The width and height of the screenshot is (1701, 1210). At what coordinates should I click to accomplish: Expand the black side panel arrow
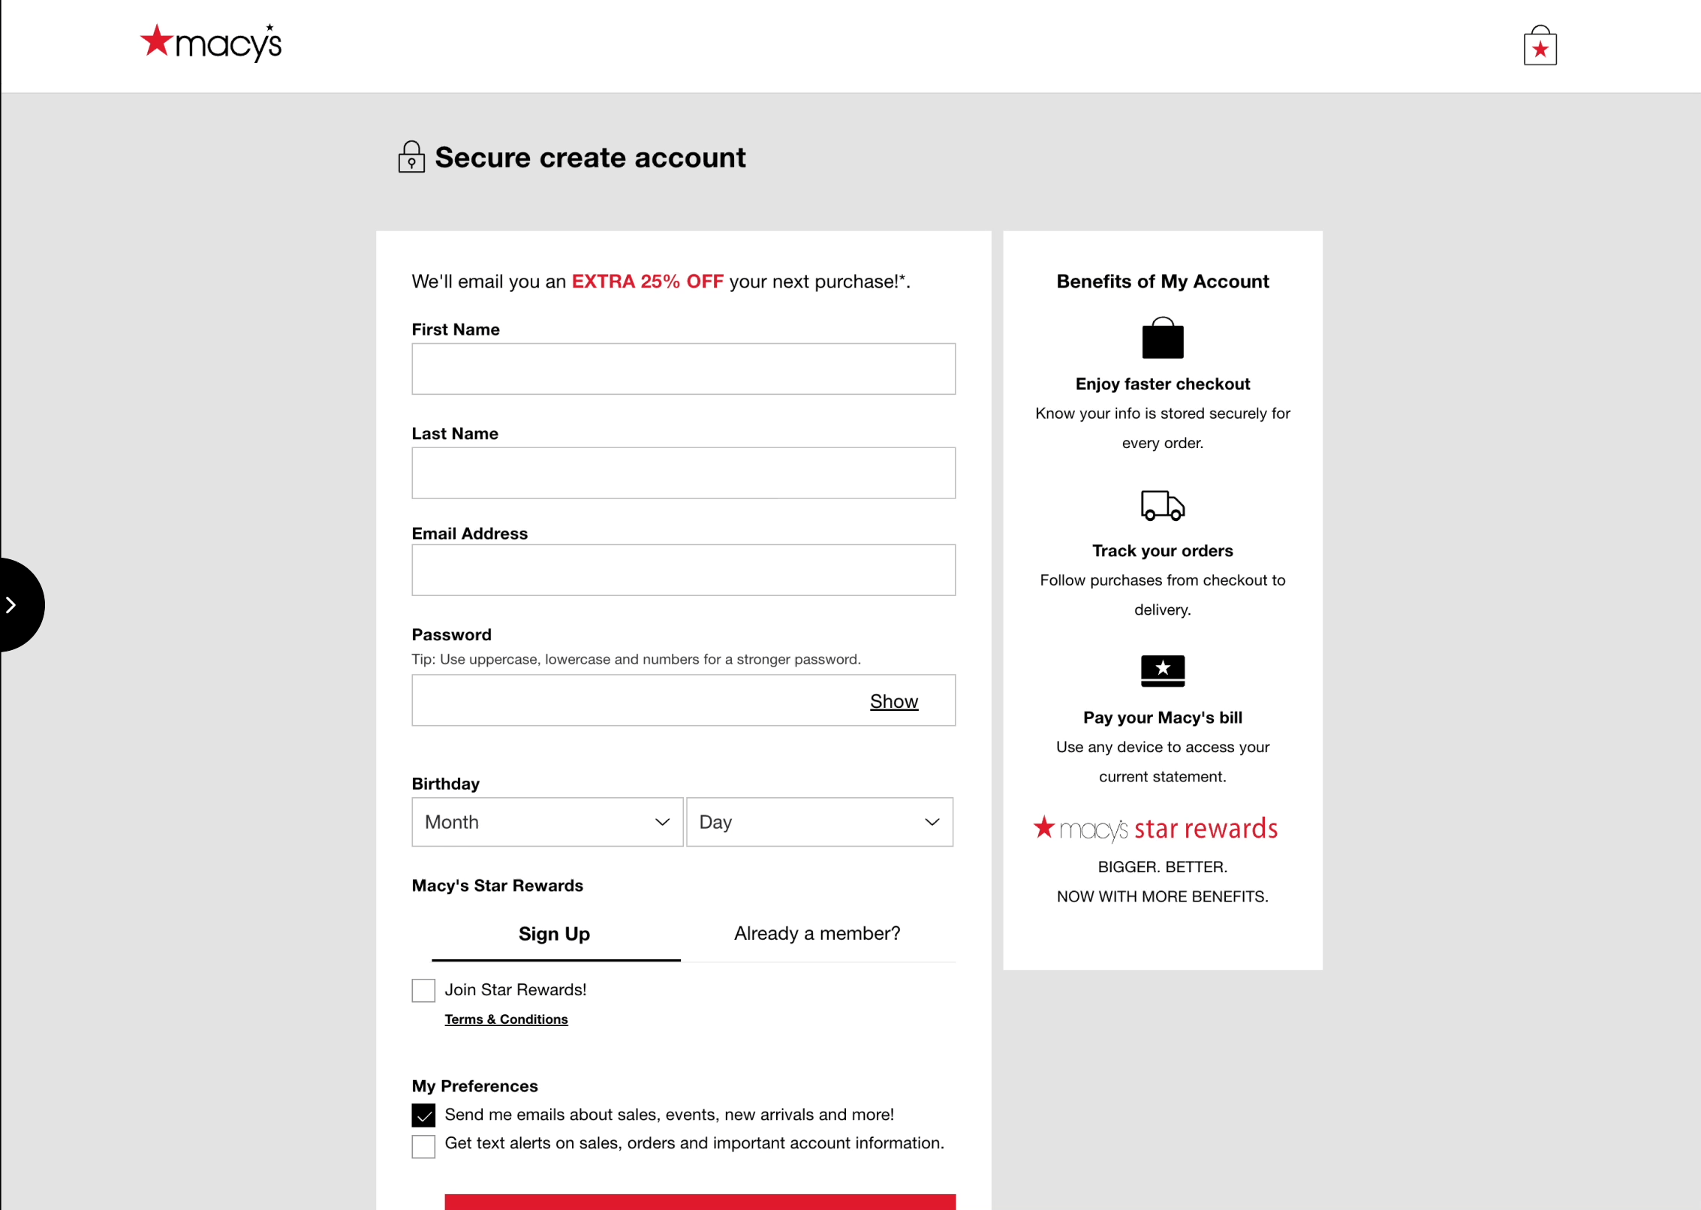tap(21, 605)
